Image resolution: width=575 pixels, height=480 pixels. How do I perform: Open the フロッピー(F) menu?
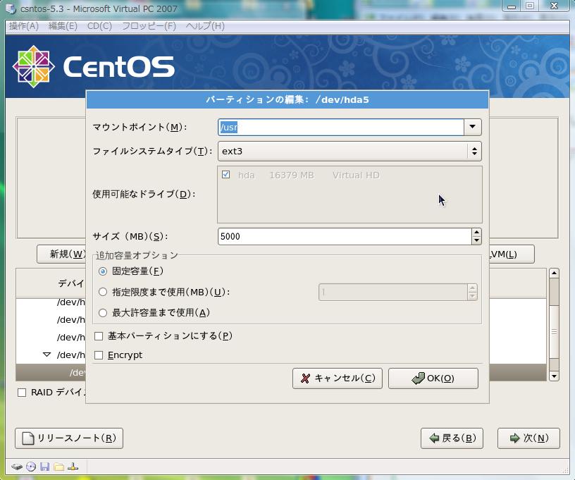[149, 26]
